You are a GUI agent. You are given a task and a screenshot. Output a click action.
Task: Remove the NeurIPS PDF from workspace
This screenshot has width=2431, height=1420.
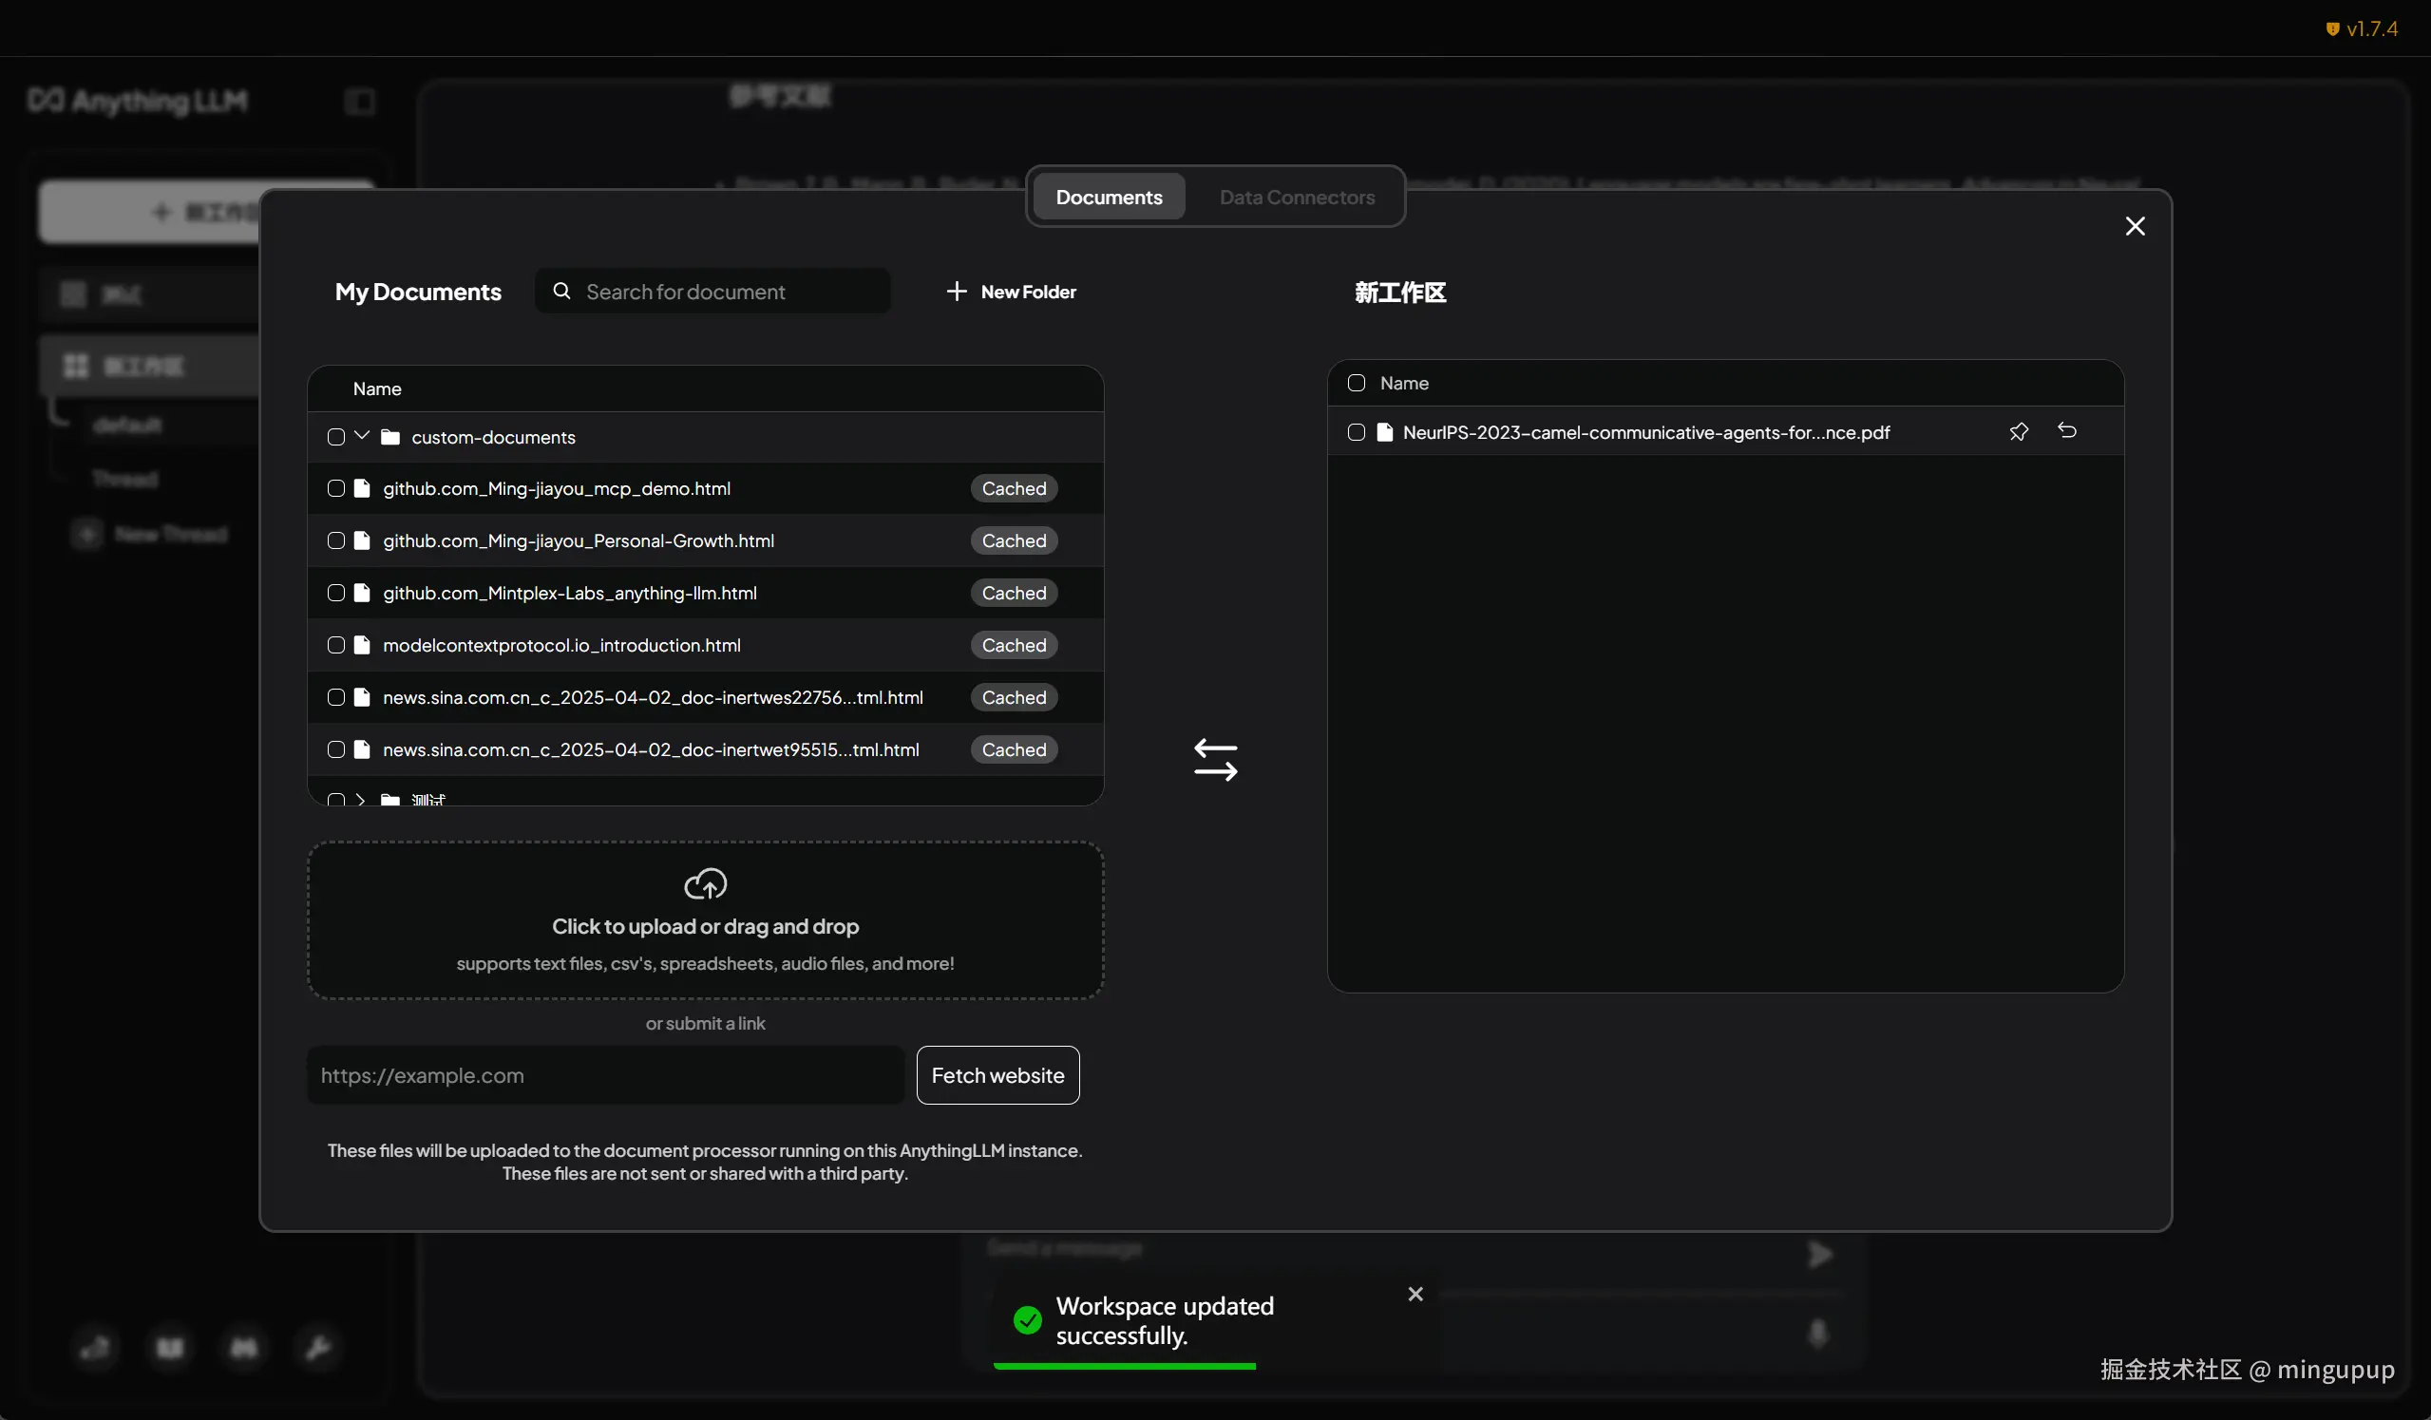click(x=2066, y=431)
